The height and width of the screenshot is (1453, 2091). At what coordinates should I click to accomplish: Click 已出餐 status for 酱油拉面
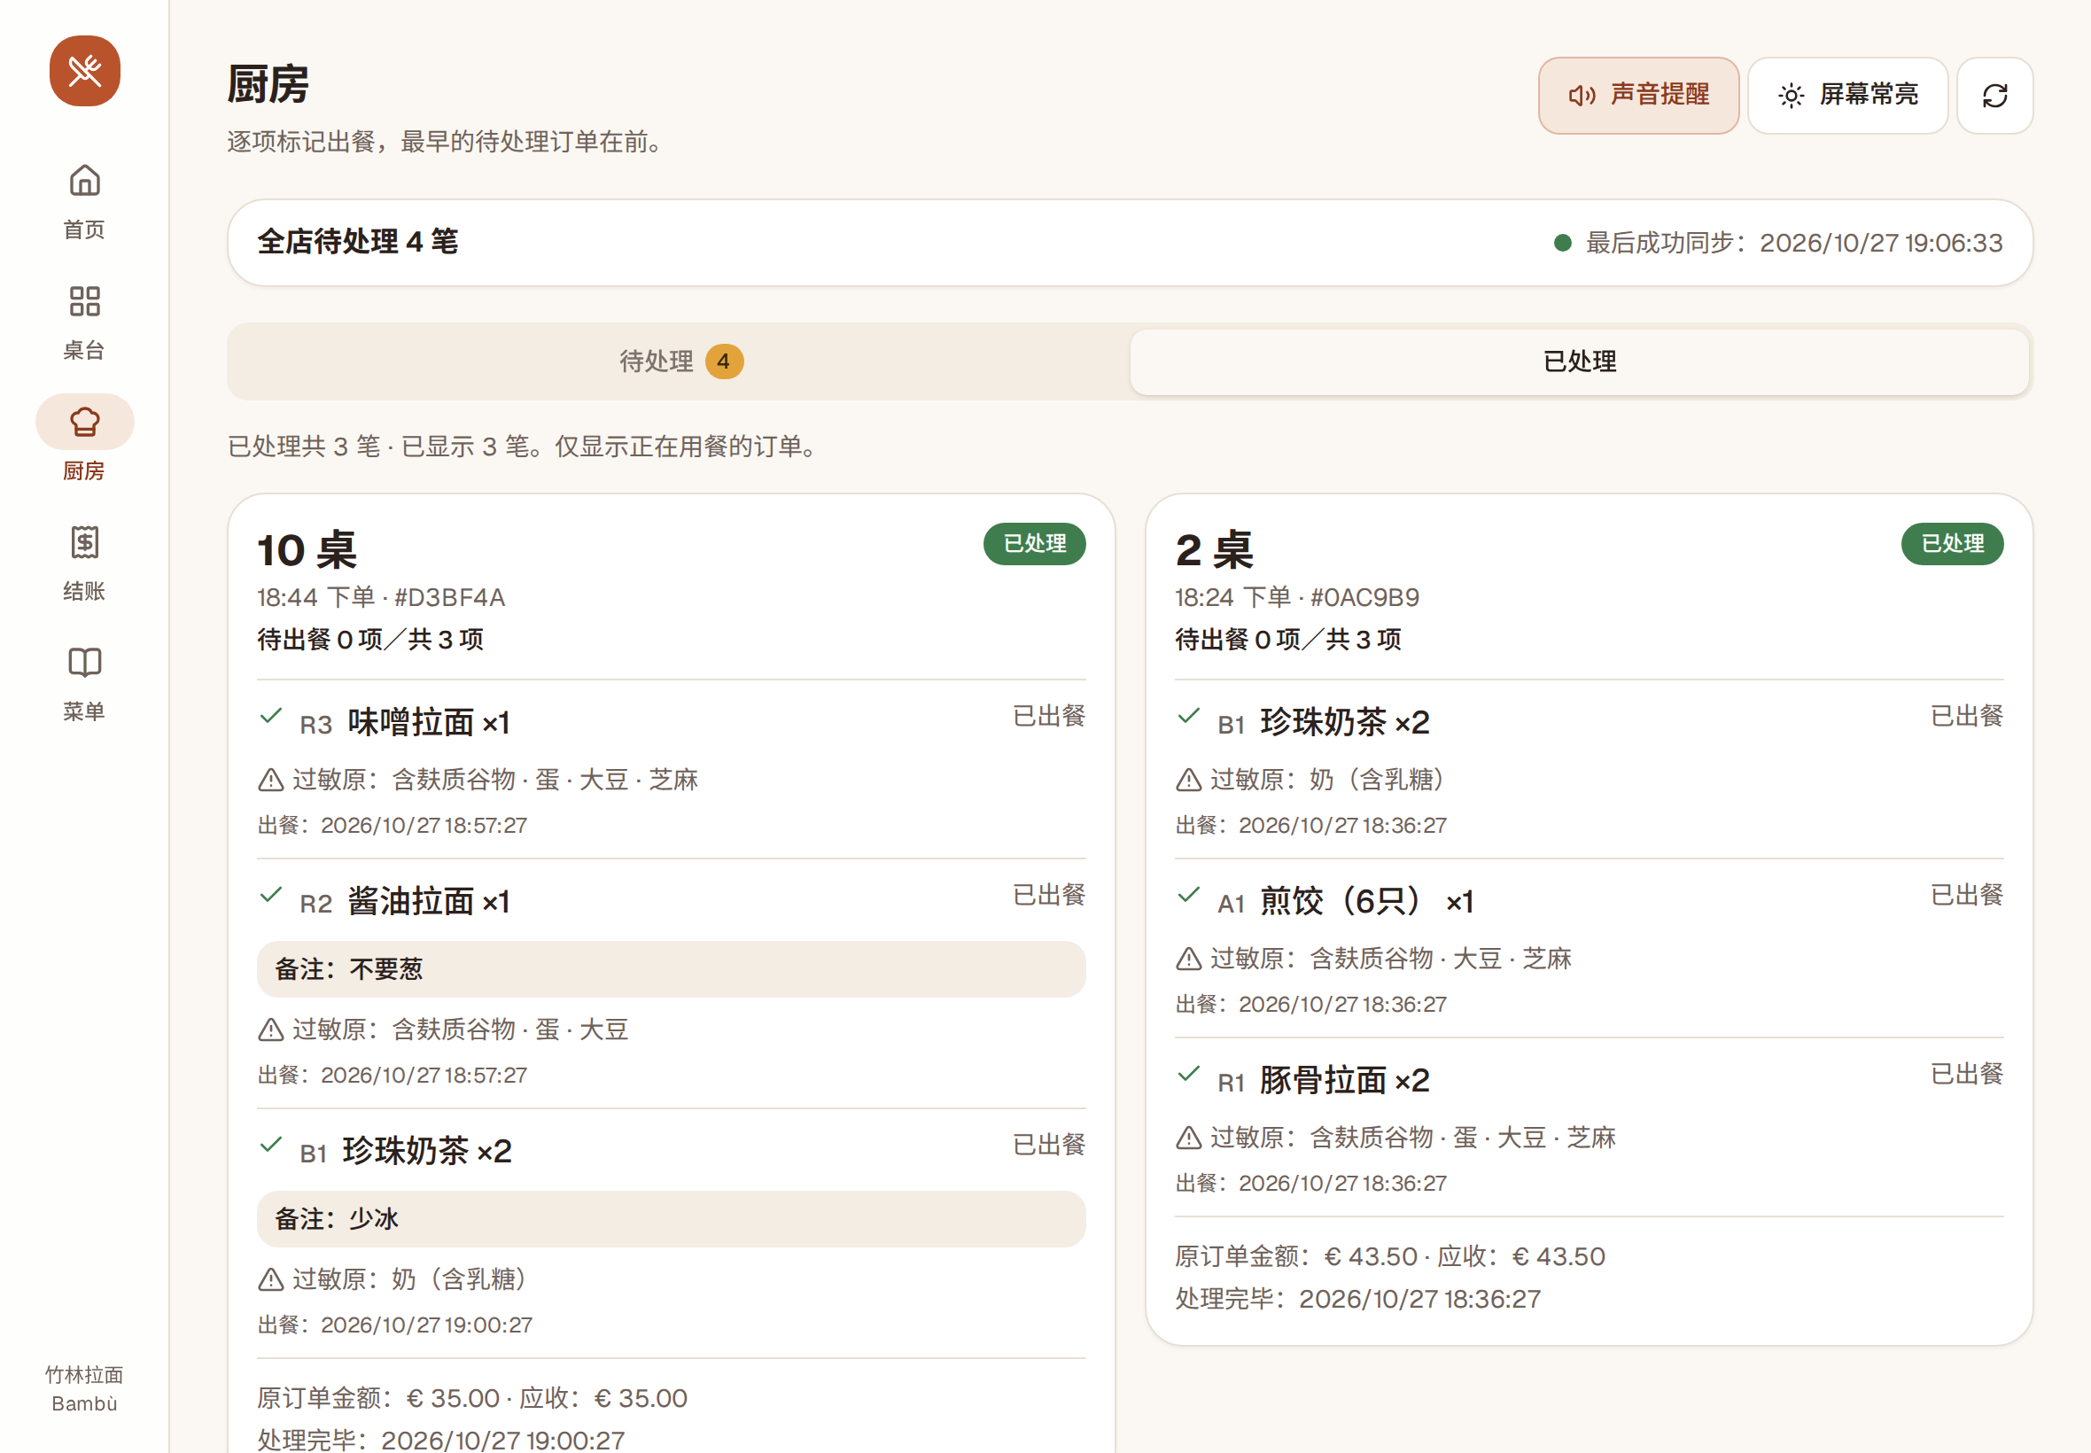[x=1049, y=895]
